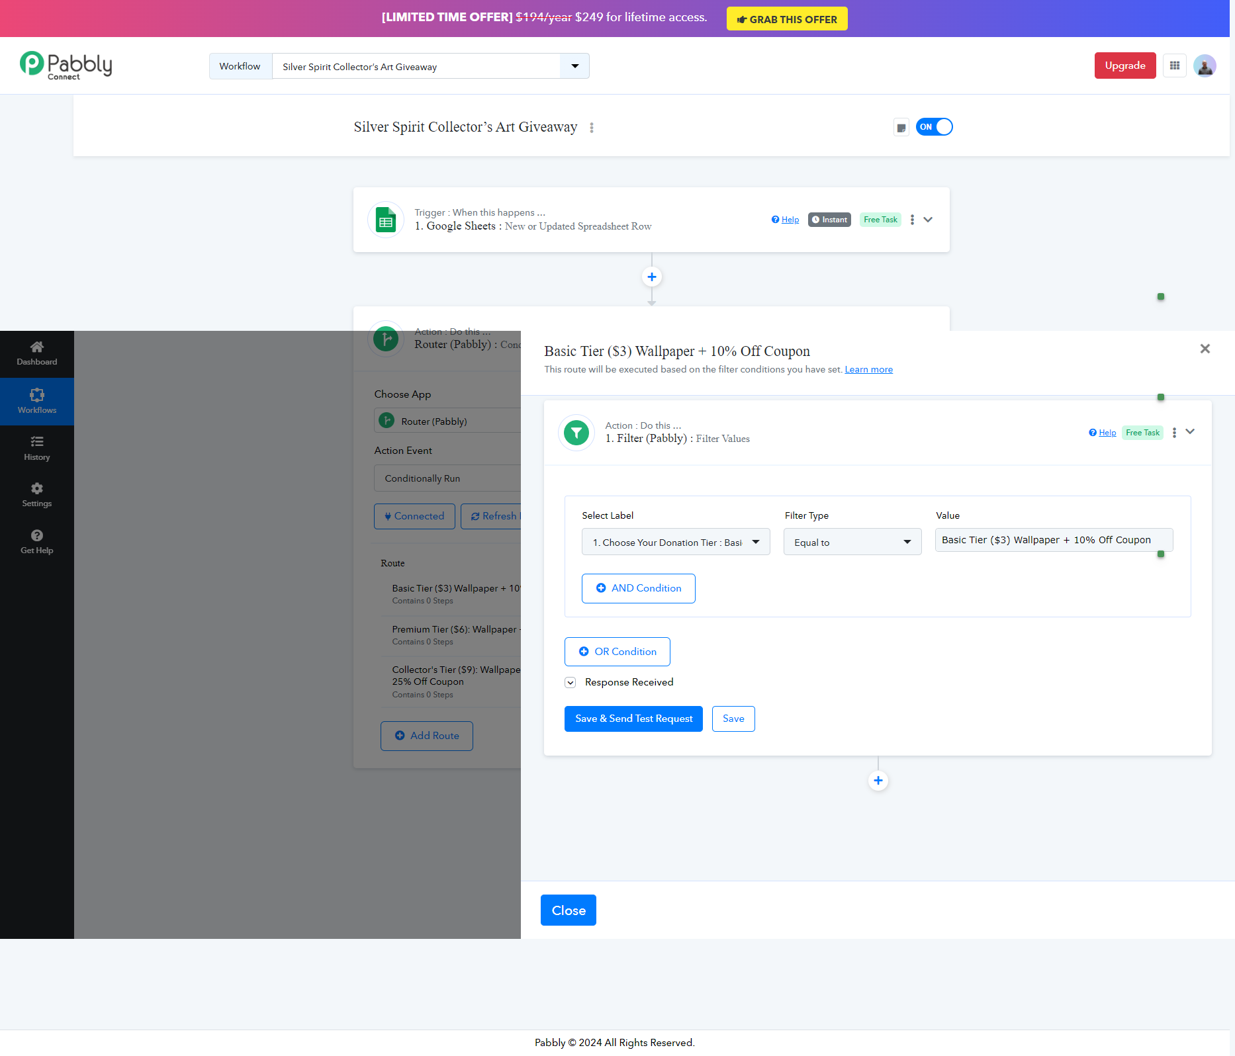Click the Save button

[733, 719]
